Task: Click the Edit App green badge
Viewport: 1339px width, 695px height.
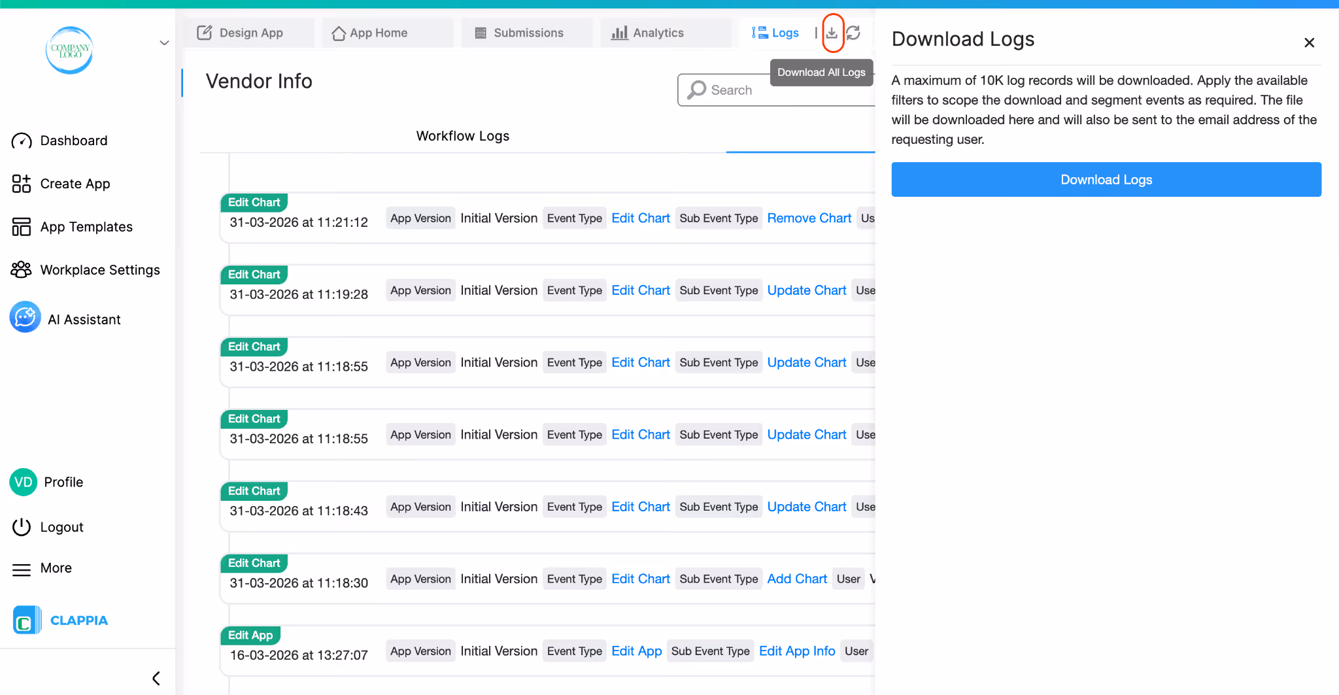Action: [250, 635]
